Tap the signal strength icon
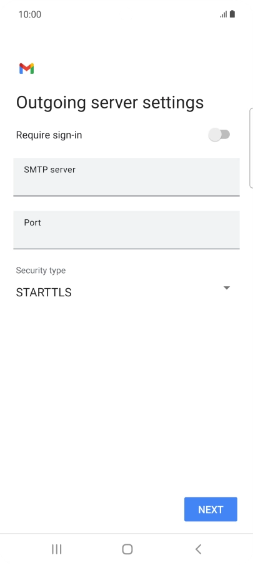The width and height of the screenshot is (253, 565). coord(224,14)
